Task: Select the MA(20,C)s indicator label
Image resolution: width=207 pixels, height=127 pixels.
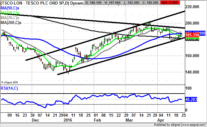Action: [10, 18]
